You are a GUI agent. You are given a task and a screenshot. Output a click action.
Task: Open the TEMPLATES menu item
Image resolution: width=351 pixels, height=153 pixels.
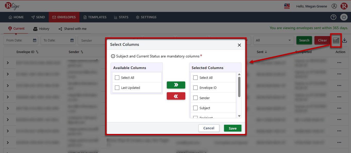coord(95,17)
